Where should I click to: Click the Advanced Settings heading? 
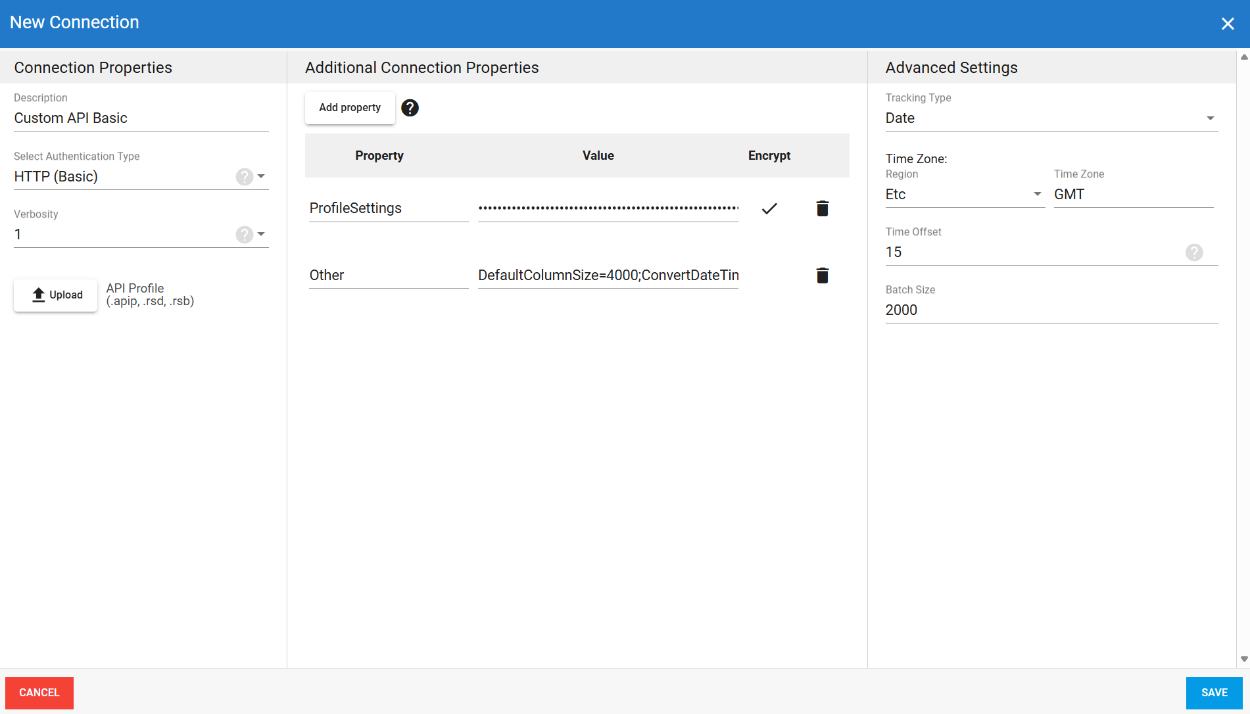pos(951,68)
